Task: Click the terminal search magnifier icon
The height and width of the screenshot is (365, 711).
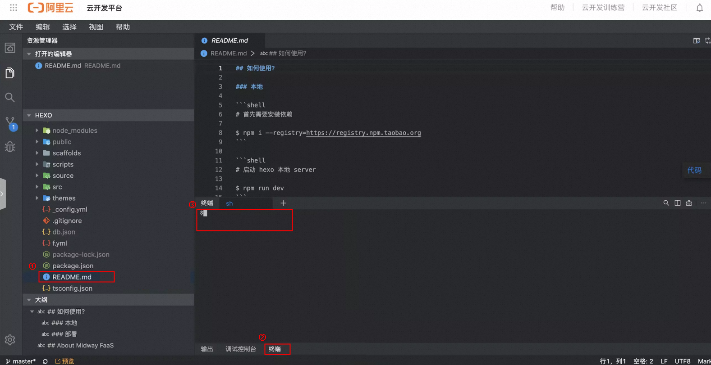Action: [x=666, y=203]
